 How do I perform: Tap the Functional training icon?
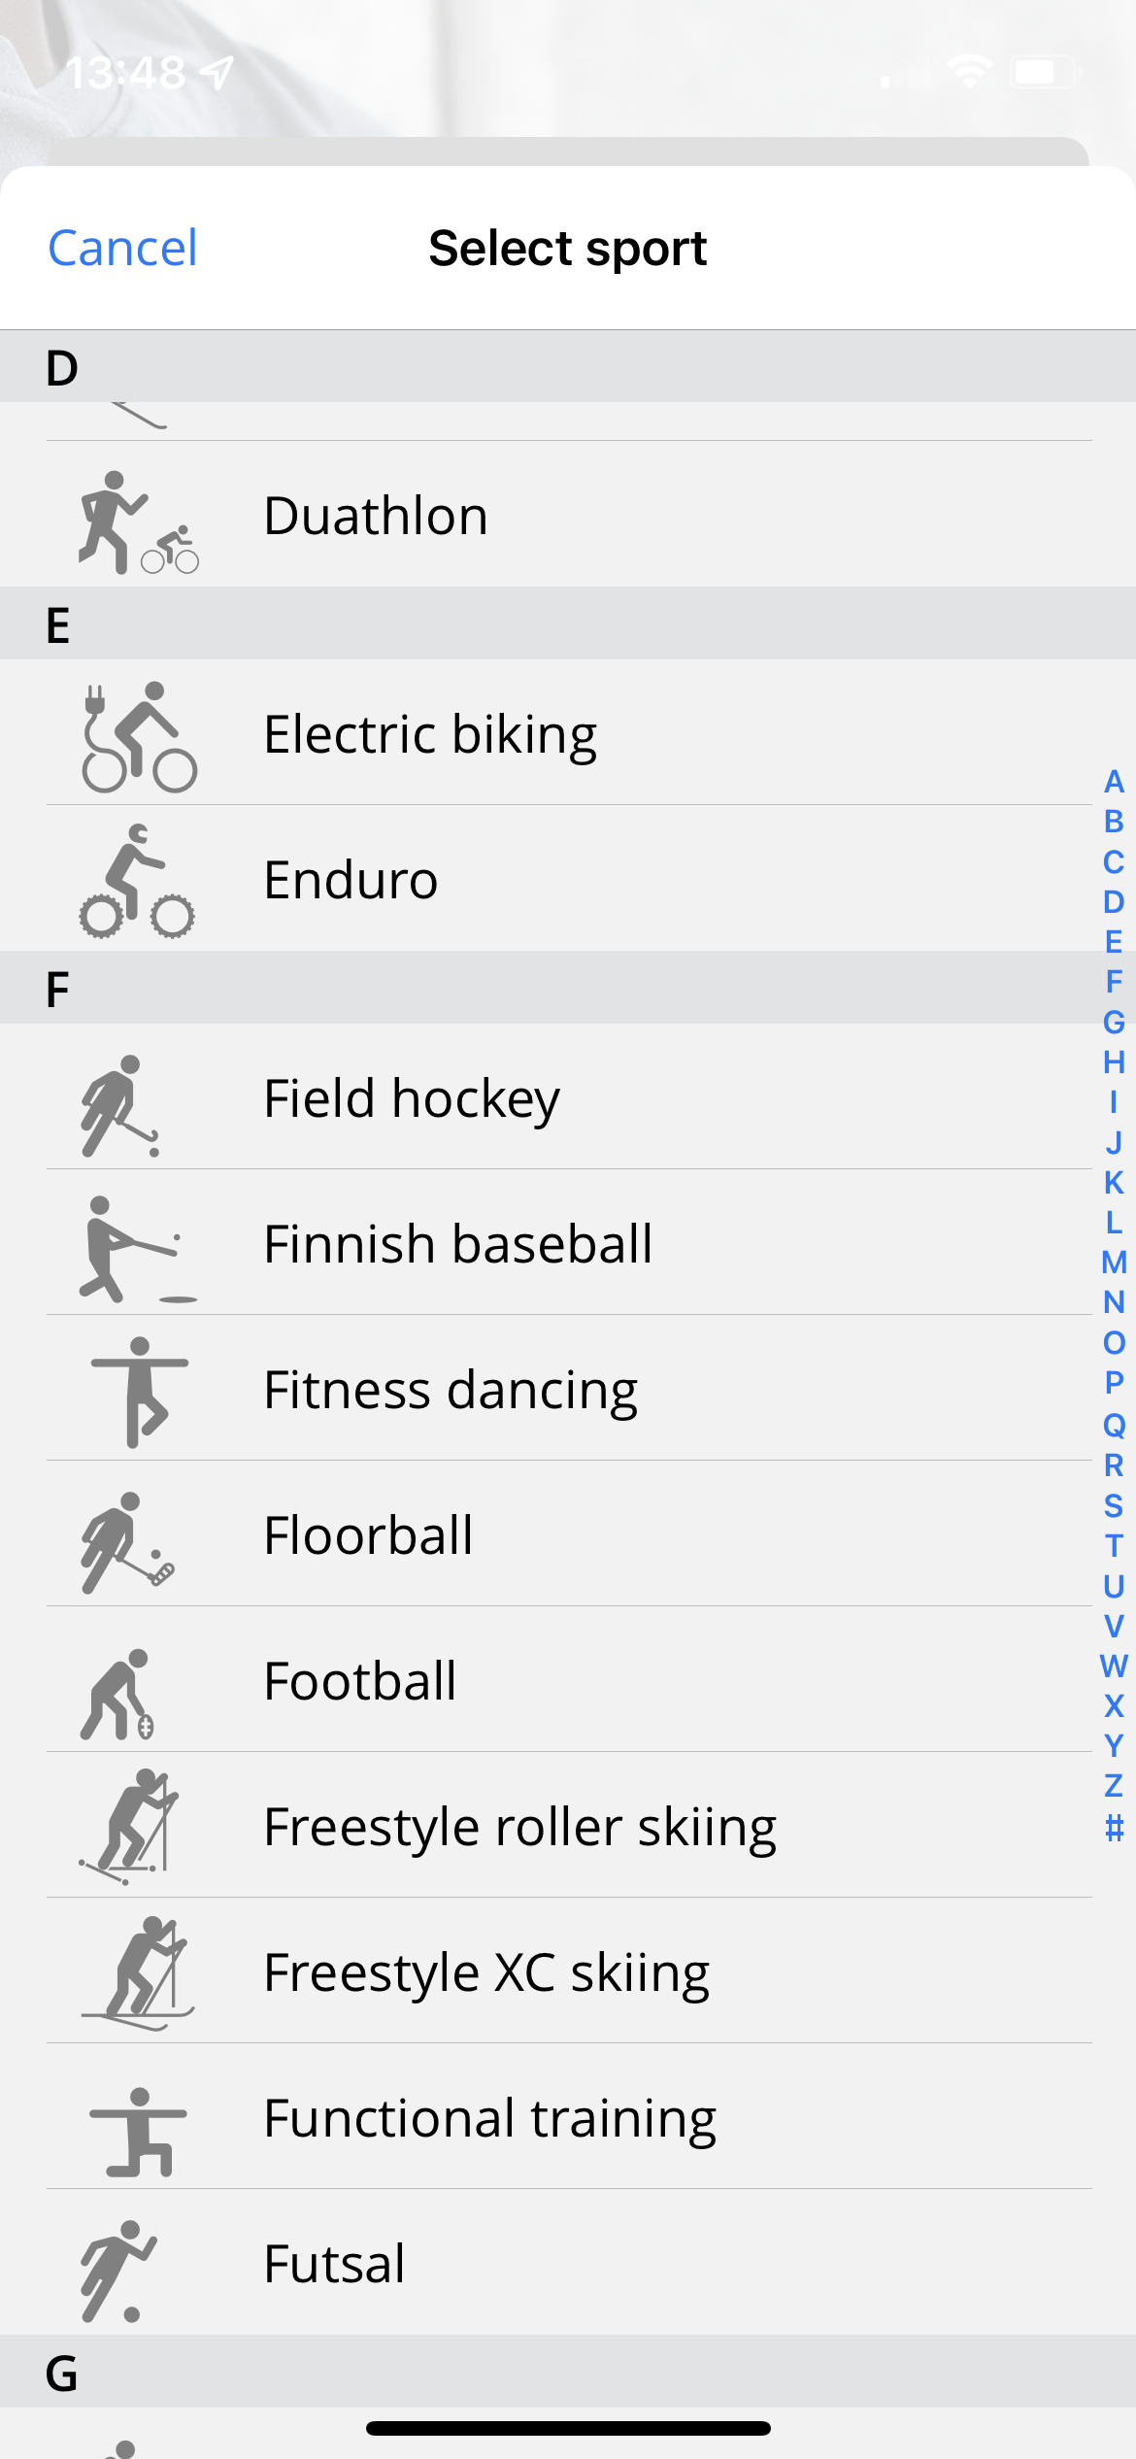coord(138,2130)
